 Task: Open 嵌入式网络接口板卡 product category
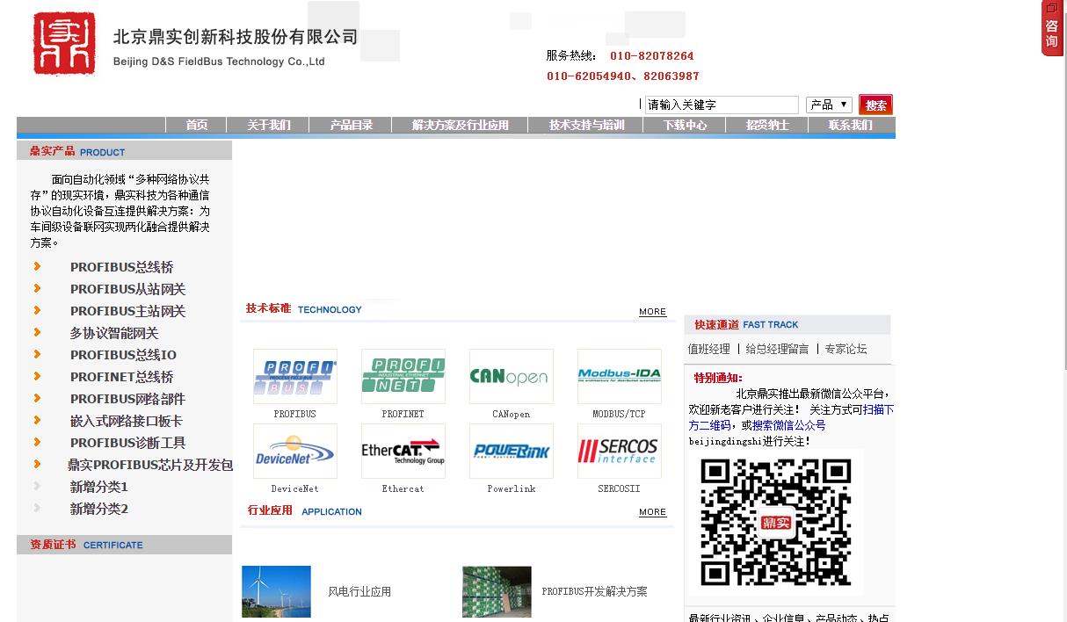127,421
